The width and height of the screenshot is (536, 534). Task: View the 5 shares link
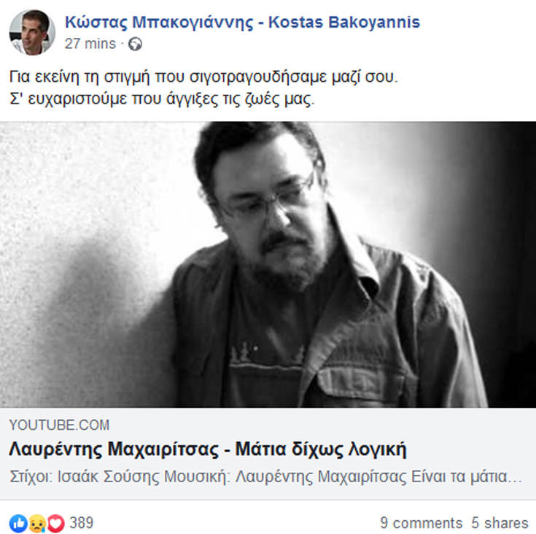click(500, 523)
